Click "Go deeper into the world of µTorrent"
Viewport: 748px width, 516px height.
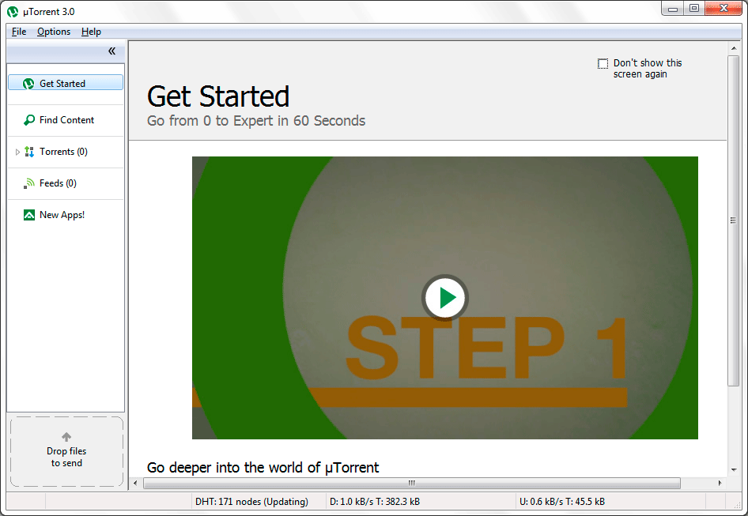click(x=263, y=467)
